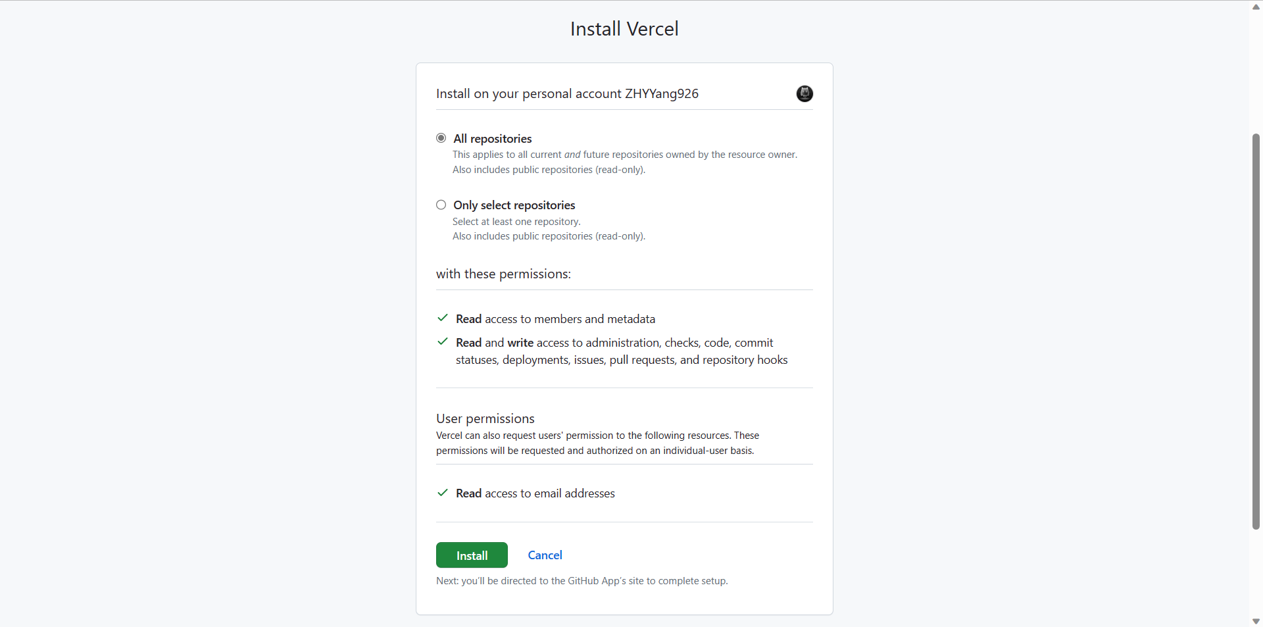Click the "All repositories" label text
1263x627 pixels.
click(493, 139)
